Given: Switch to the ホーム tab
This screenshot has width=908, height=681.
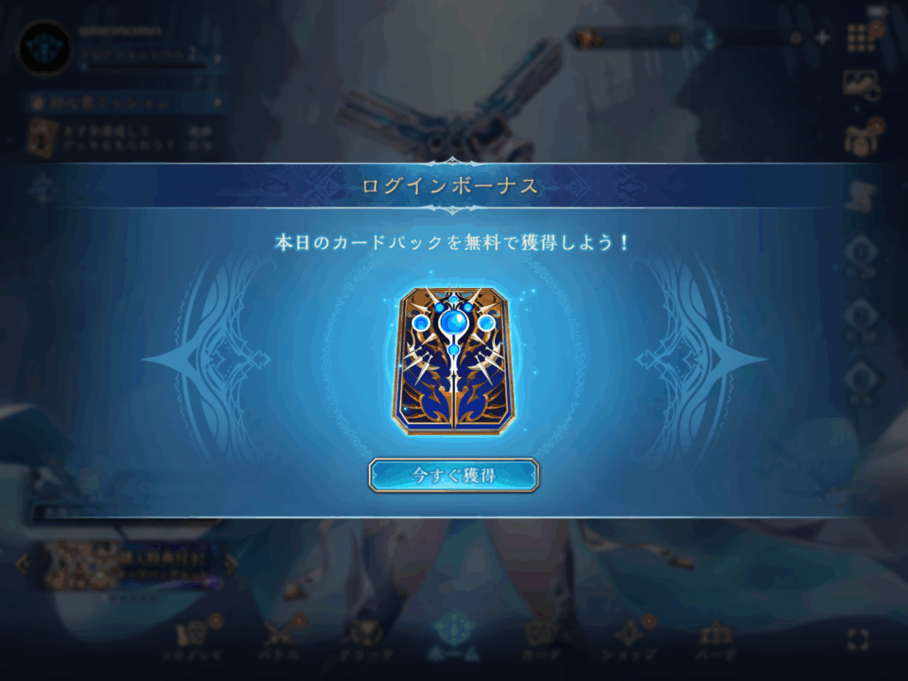Looking at the screenshot, I should click(454, 636).
